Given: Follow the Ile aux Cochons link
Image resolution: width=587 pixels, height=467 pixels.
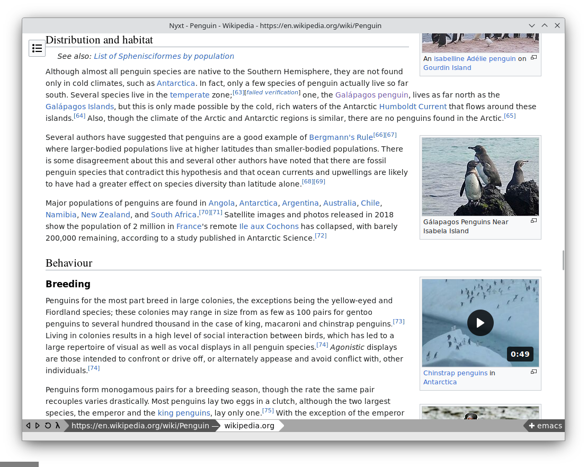Looking at the screenshot, I should click(x=269, y=226).
